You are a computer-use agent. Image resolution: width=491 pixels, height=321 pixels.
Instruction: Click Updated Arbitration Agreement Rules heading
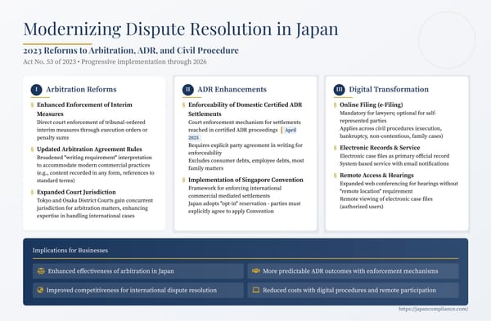tap(89, 149)
